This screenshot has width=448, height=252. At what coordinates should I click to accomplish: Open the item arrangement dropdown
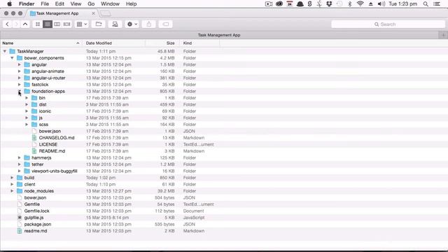(x=82, y=24)
